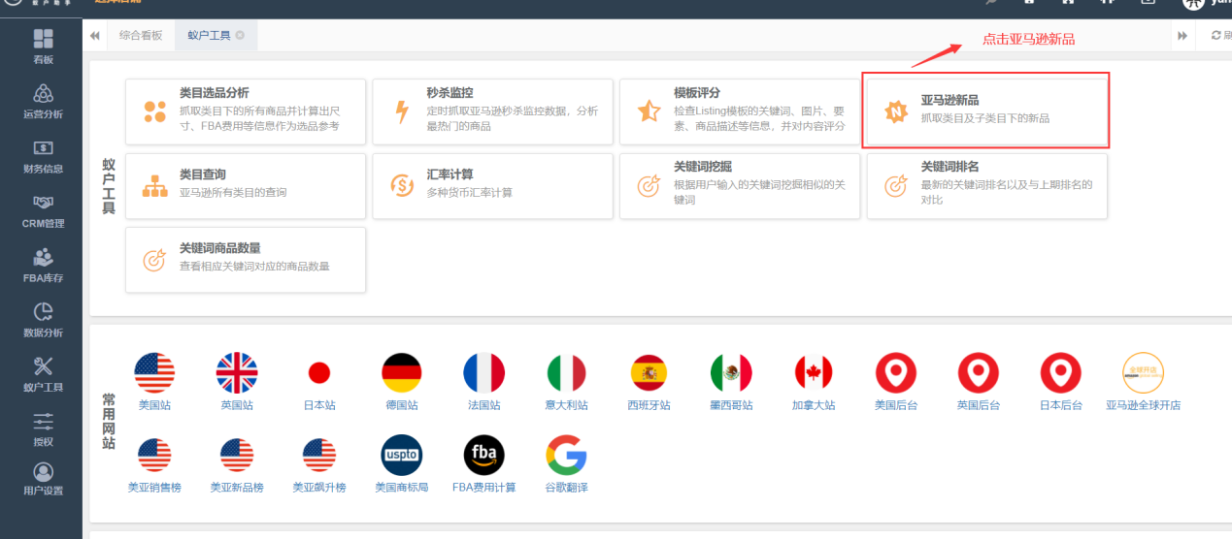Open the 关键词商品数量 tool card

(246, 260)
